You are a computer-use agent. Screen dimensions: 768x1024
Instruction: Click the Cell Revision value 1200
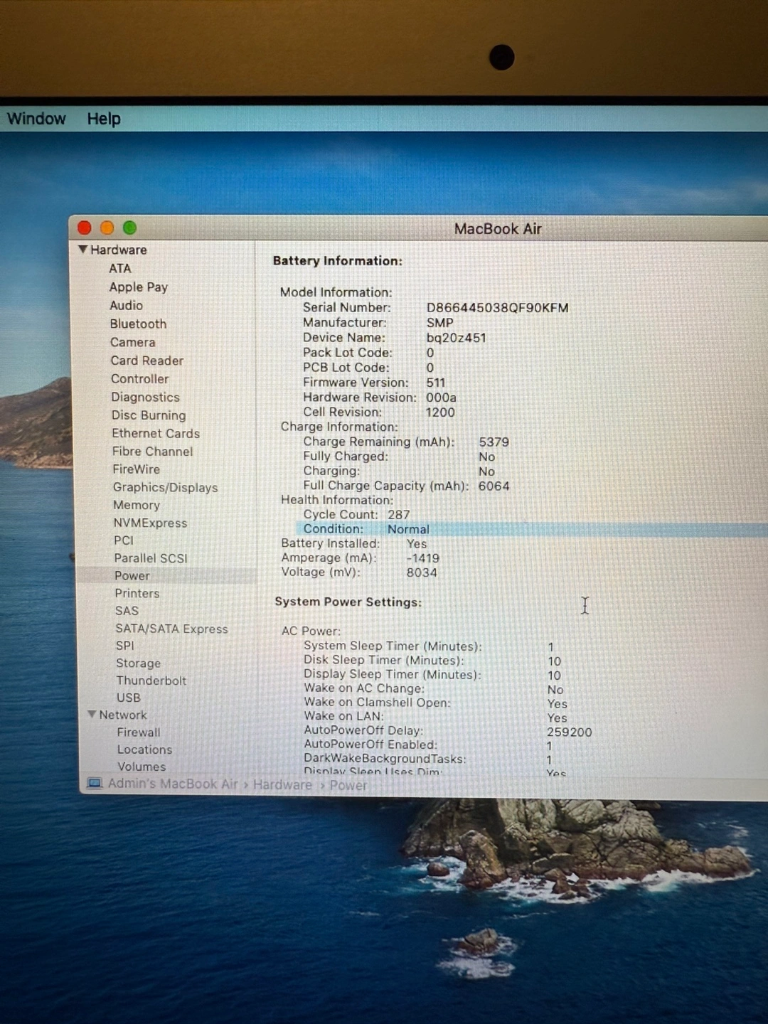[x=440, y=412]
